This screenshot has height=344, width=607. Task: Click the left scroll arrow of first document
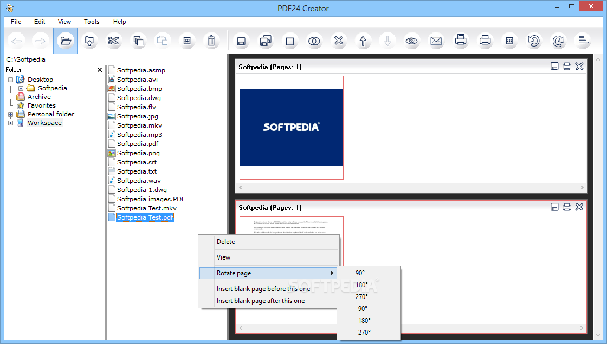click(x=241, y=188)
